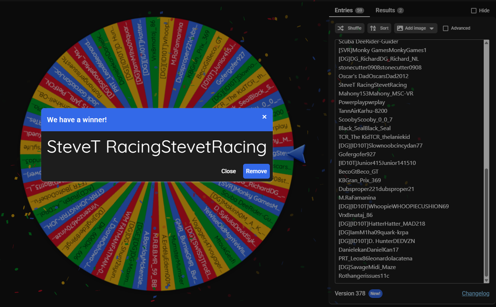Toggle the Advanced checkbox
This screenshot has width=496, height=307.
point(446,28)
